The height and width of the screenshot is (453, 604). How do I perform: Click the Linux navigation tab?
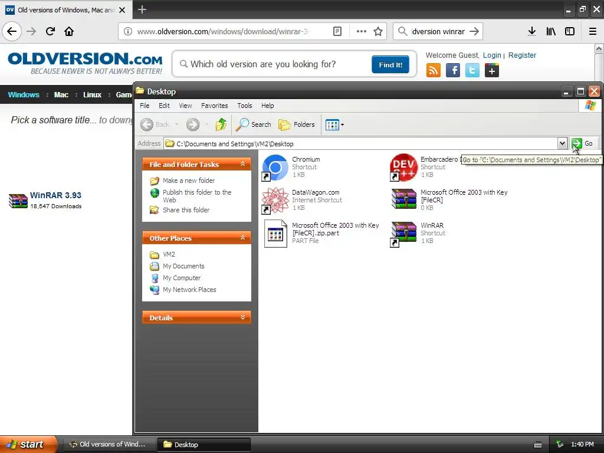click(93, 95)
